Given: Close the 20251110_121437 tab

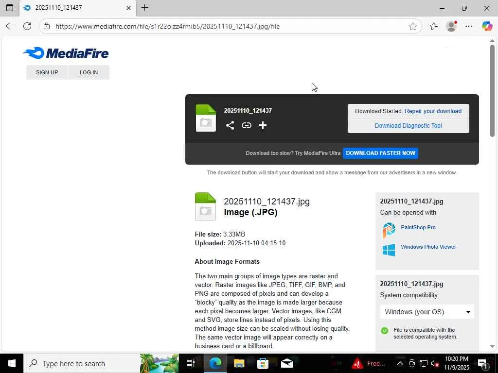Looking at the screenshot, I should pyautogui.click(x=128, y=8).
